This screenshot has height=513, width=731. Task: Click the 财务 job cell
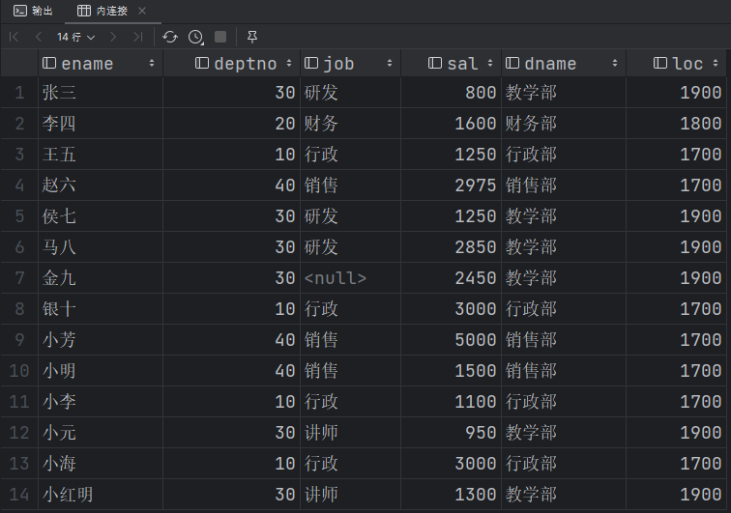coord(351,124)
